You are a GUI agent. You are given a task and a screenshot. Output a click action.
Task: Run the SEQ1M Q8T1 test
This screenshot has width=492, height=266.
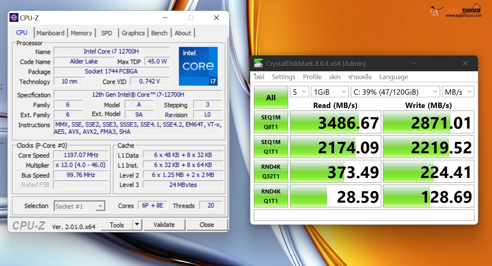pyautogui.click(x=271, y=122)
